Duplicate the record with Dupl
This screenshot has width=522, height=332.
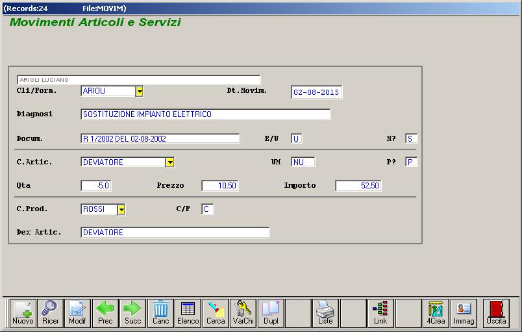(271, 313)
